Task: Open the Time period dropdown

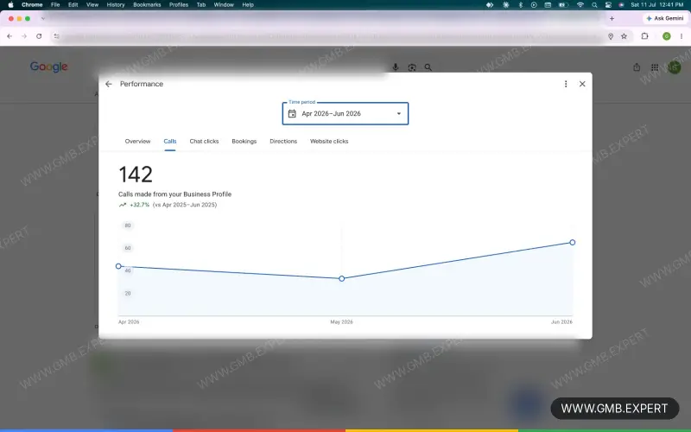Action: pos(345,114)
